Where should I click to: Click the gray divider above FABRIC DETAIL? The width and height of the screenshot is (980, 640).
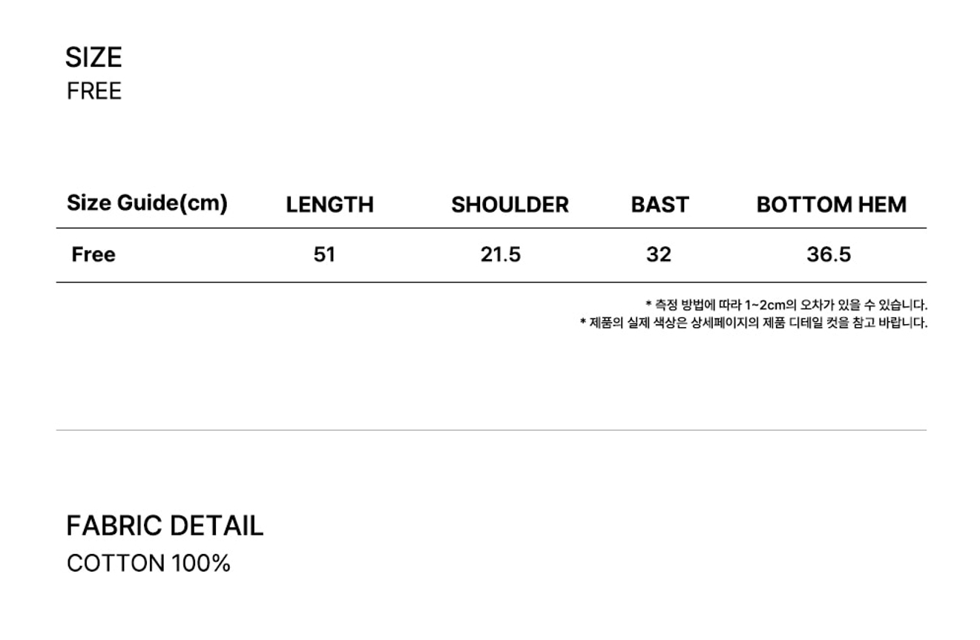[491, 430]
